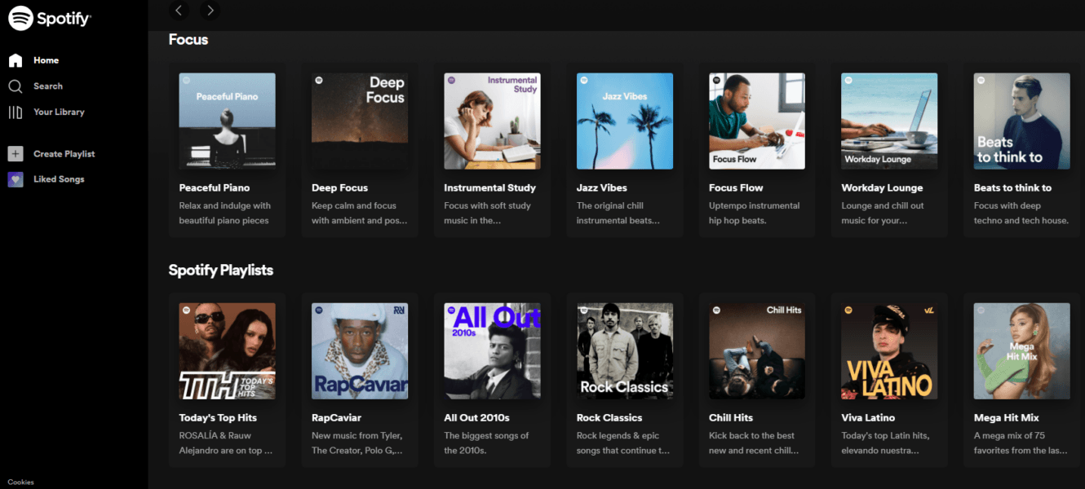Click the Create Playlist plus icon
1085x489 pixels.
15,154
